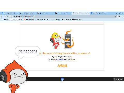124x93 pixels.
Task: Click the orange sprite character with headphones
Action: point(14,76)
